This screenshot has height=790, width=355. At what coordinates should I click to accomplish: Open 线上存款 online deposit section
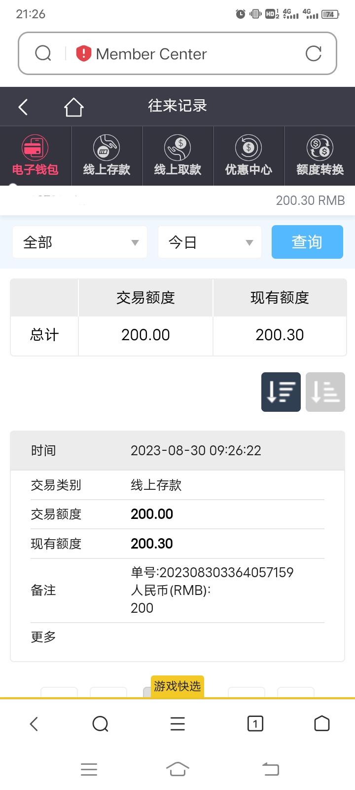pyautogui.click(x=106, y=156)
